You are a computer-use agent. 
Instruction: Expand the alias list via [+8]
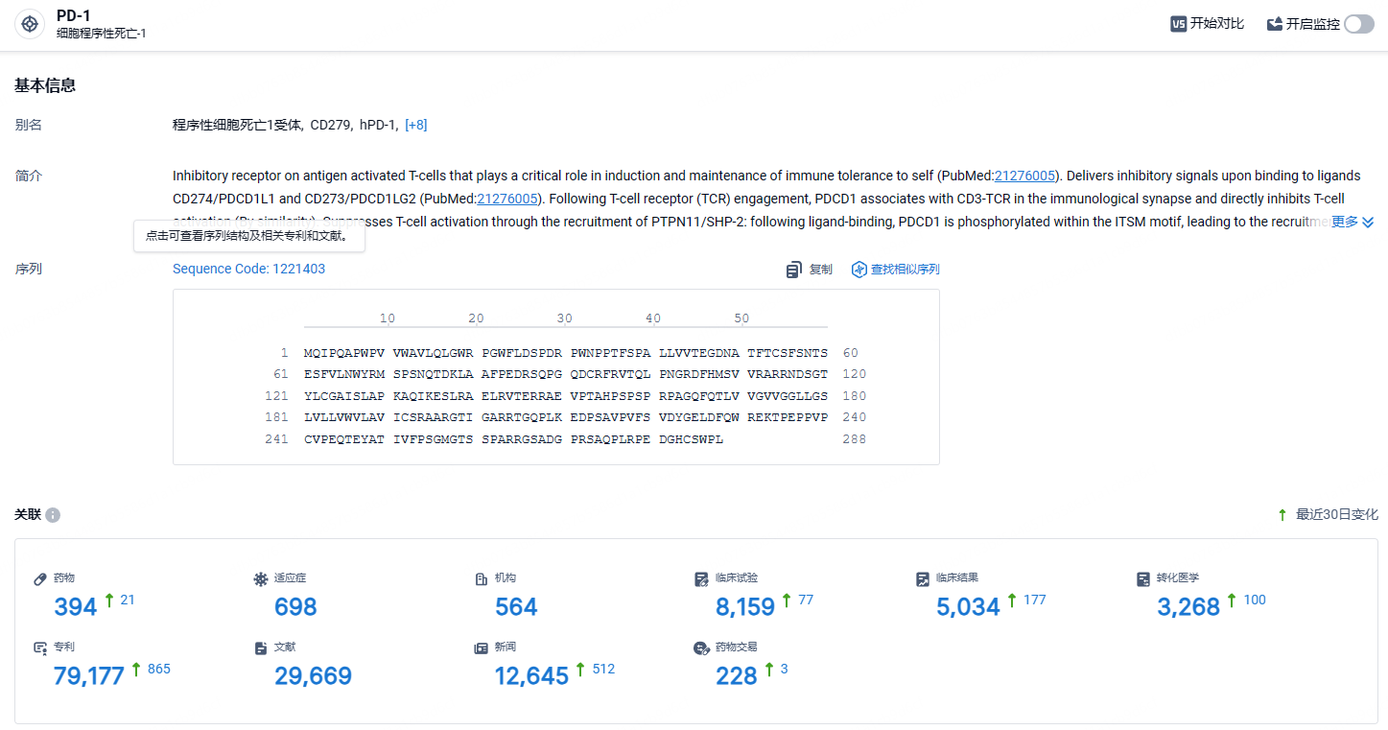tap(416, 125)
